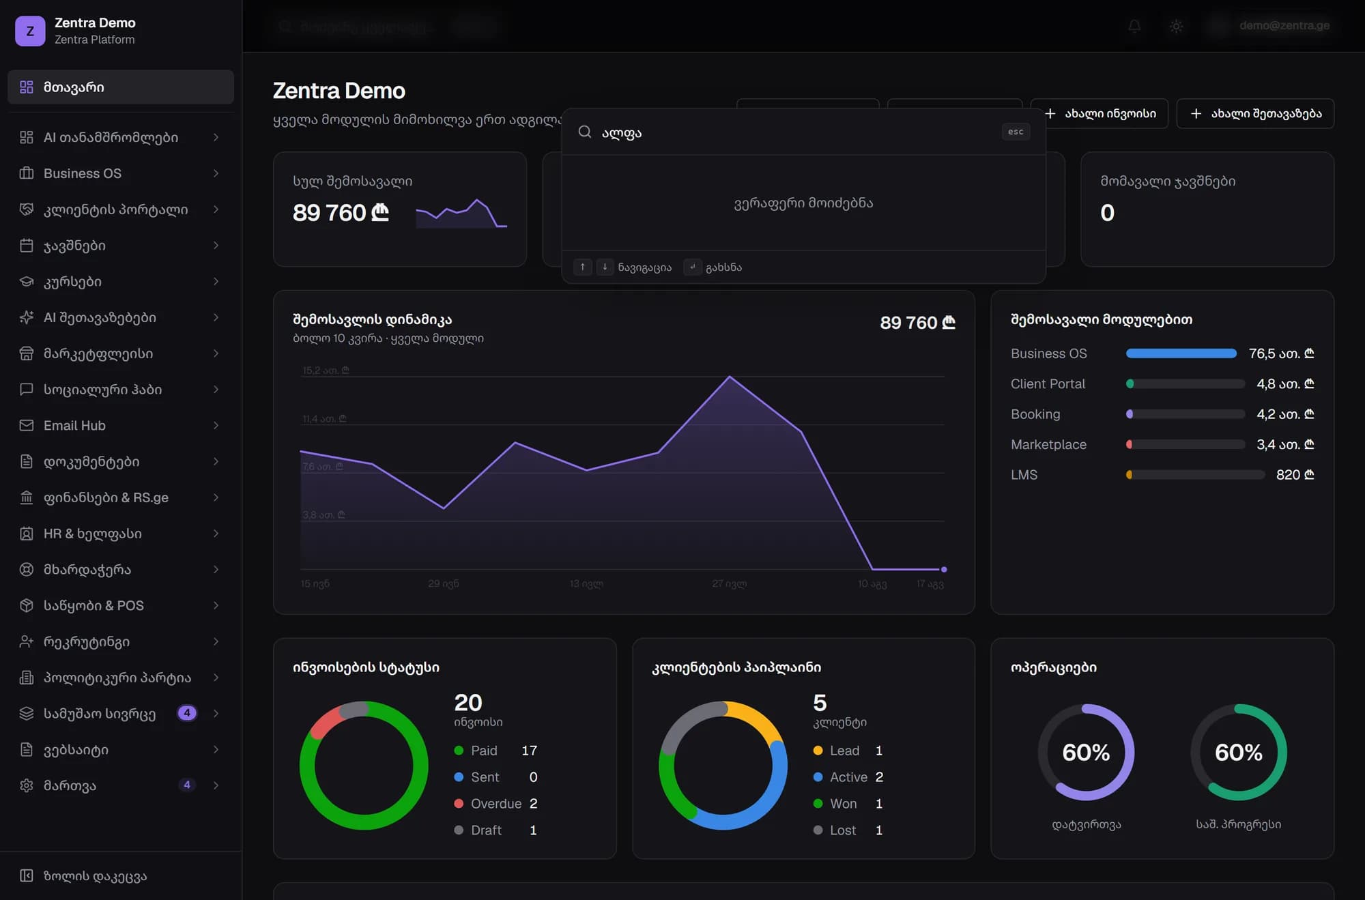Expand the ჯავშნები section chevron

pos(216,246)
